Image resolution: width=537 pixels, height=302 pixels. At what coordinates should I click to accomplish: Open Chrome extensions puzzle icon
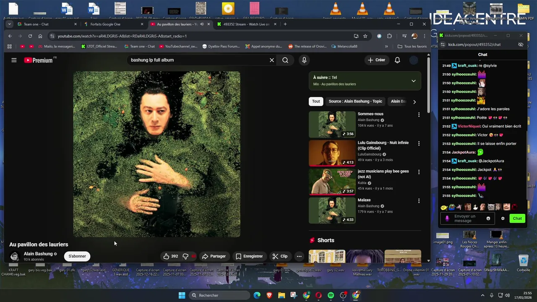389,36
